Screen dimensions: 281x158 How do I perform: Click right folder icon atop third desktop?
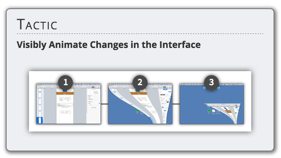pyautogui.click(x=218, y=88)
